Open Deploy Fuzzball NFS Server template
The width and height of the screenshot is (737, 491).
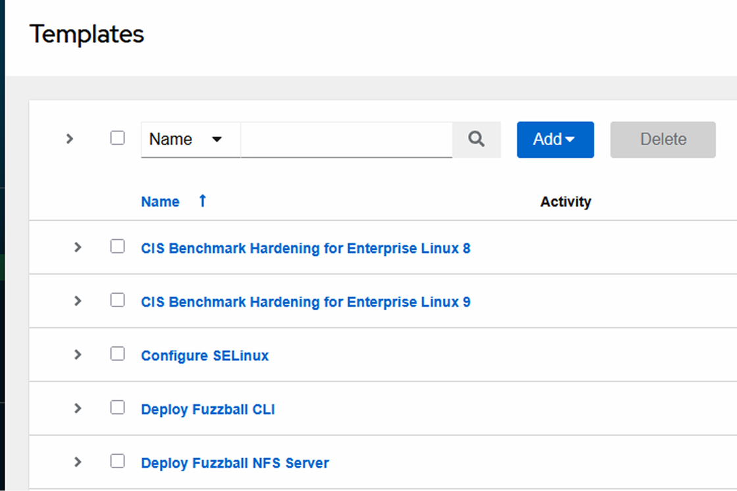[235, 463]
